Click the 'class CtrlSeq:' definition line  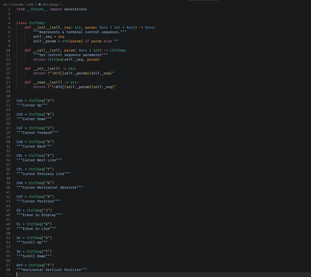click(x=31, y=23)
